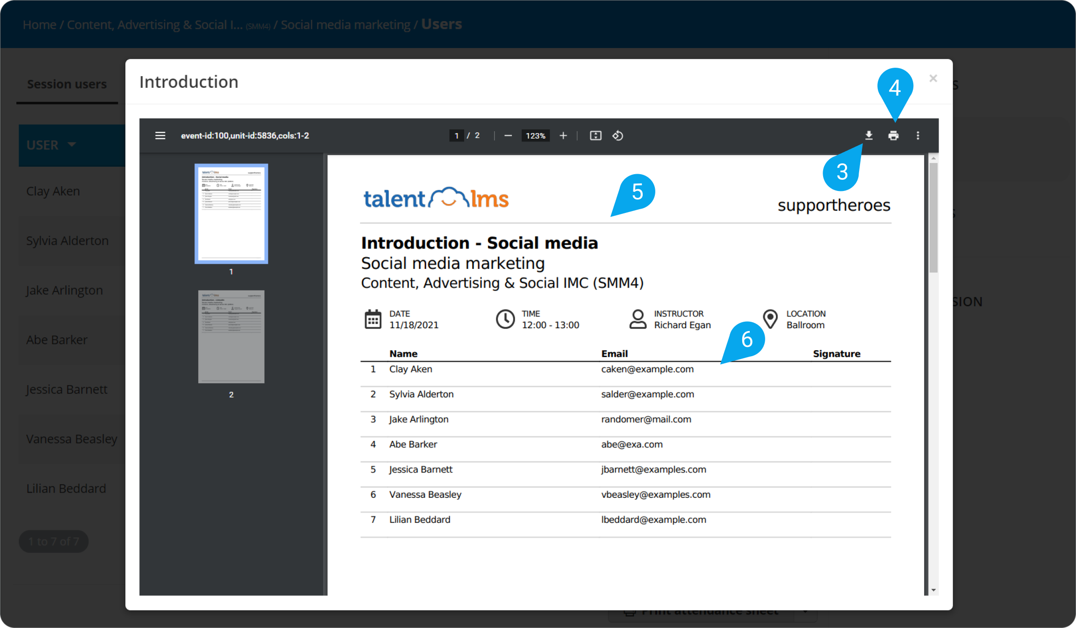Click the date value 11/18/2021
Image resolution: width=1076 pixels, height=628 pixels.
(414, 325)
